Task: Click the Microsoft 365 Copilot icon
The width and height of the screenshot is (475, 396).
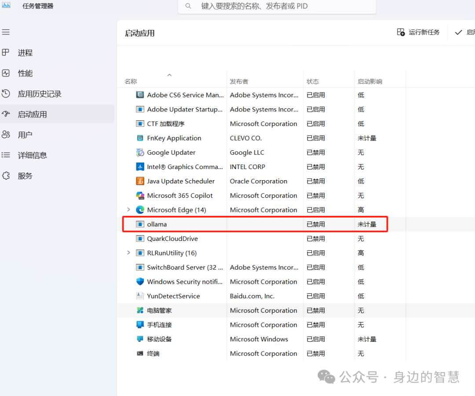Action: (x=140, y=196)
